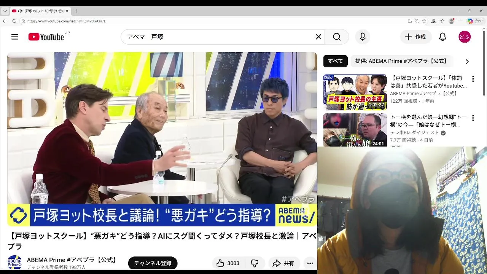The width and height of the screenshot is (487, 274).
Task: Open the 作成 create button
Action: [x=415, y=37]
